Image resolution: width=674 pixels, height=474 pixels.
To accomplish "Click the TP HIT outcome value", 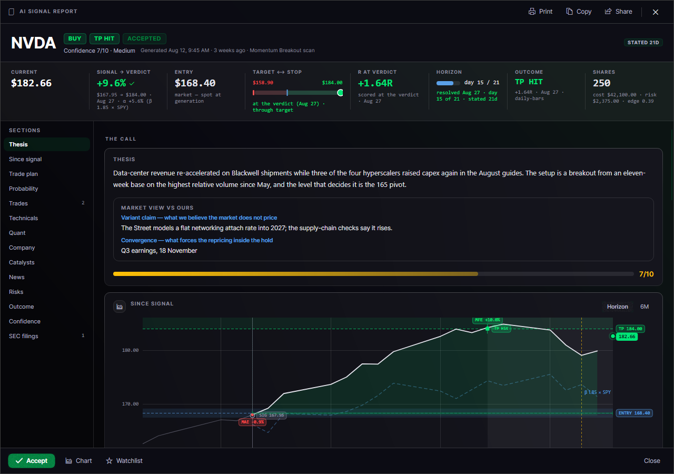I will 529,82.
